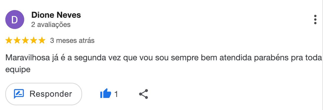Click the first yellow rating star
323x110 pixels.
pyautogui.click(x=9, y=41)
